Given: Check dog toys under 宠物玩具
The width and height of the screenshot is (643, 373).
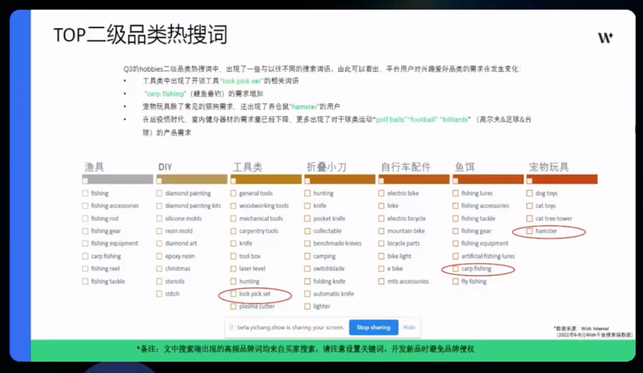Looking at the screenshot, I should pos(529,193).
